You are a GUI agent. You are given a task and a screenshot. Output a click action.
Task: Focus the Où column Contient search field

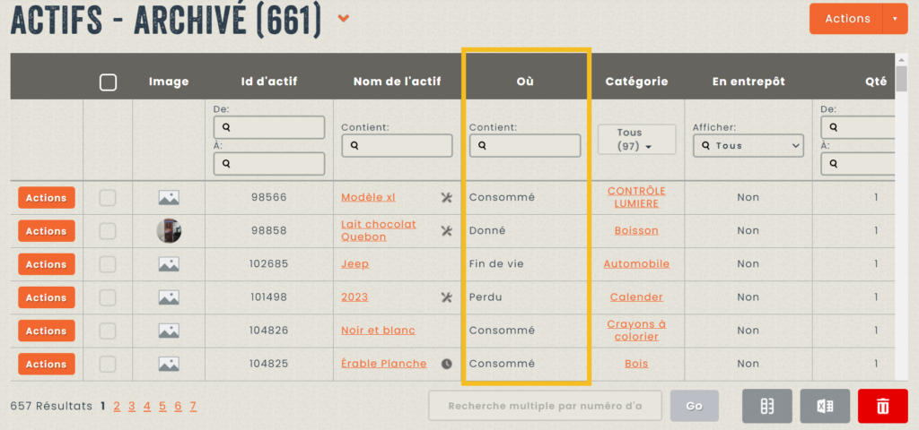pyautogui.click(x=525, y=145)
